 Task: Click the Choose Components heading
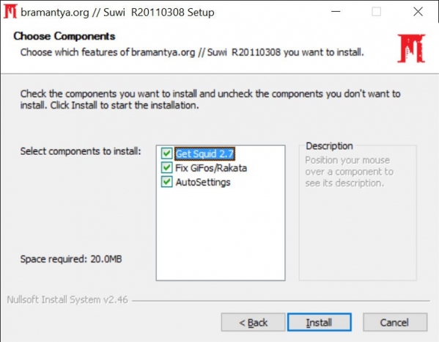pos(64,36)
